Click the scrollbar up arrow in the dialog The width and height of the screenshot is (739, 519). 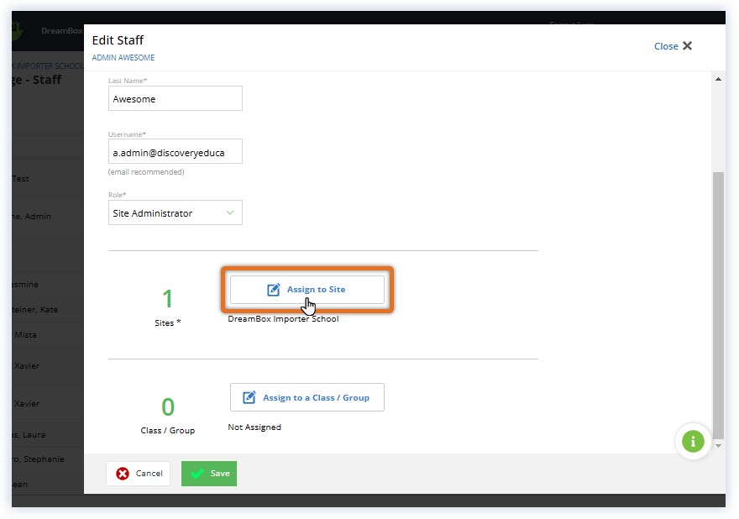point(718,79)
